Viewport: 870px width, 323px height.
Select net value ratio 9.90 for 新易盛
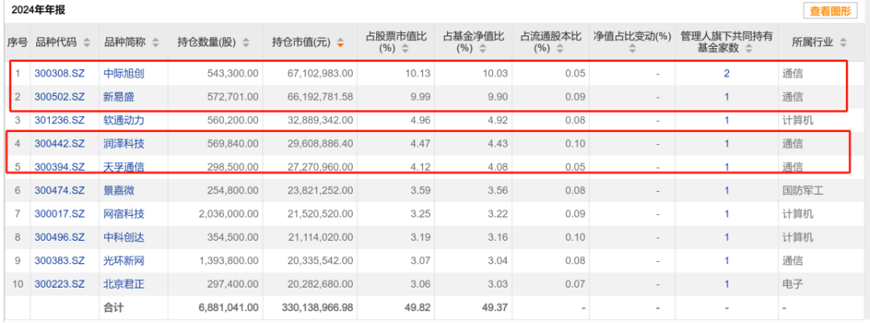point(499,97)
